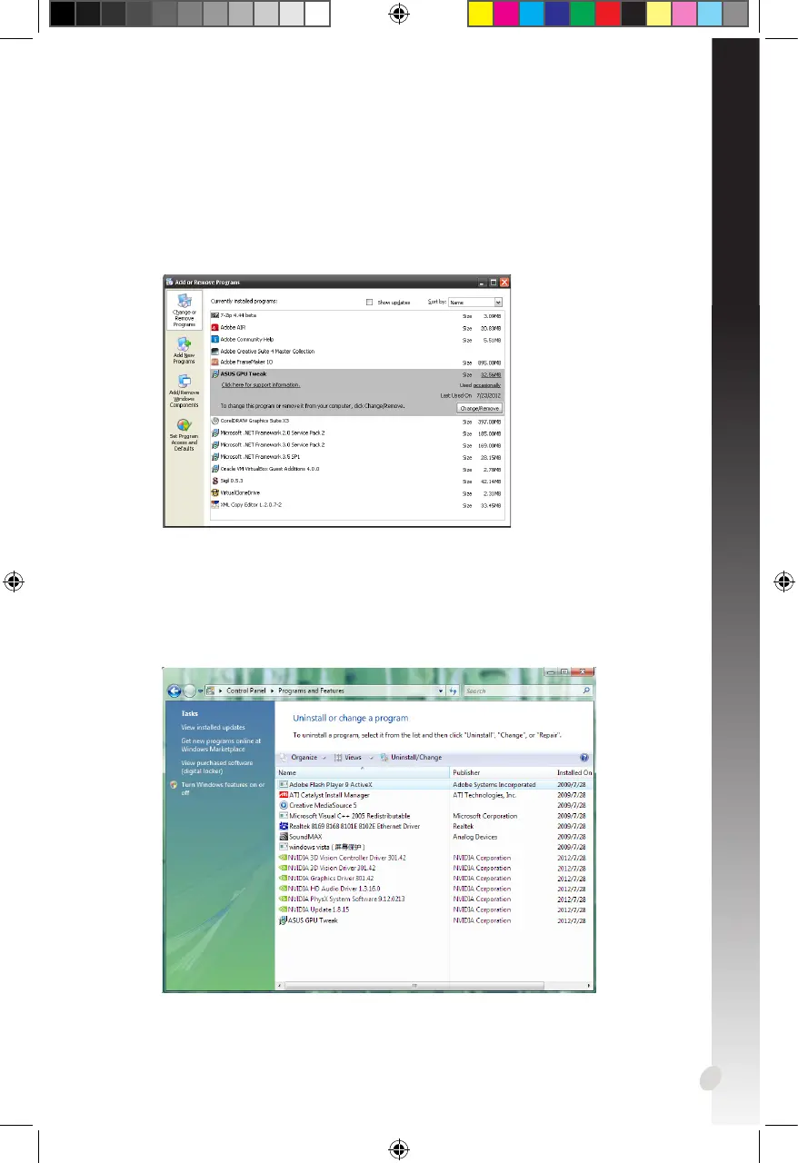Select Microsoft Visual C++ 2005 Redistributable row
Image resolution: width=798 pixels, height=1163 pixels.
pyautogui.click(x=435, y=816)
